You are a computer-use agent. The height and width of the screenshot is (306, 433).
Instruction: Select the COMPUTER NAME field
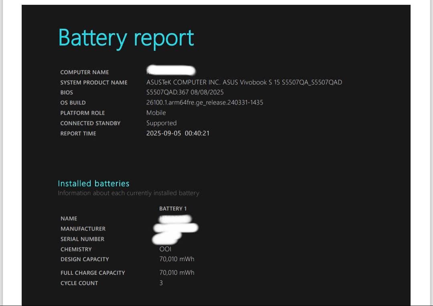pos(84,72)
